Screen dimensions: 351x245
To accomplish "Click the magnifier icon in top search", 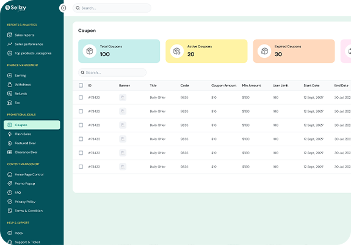I will coord(78,8).
